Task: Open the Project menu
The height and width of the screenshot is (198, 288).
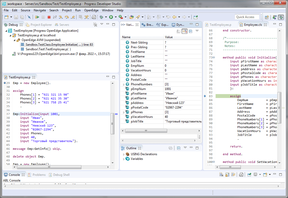Action: (x=67, y=10)
